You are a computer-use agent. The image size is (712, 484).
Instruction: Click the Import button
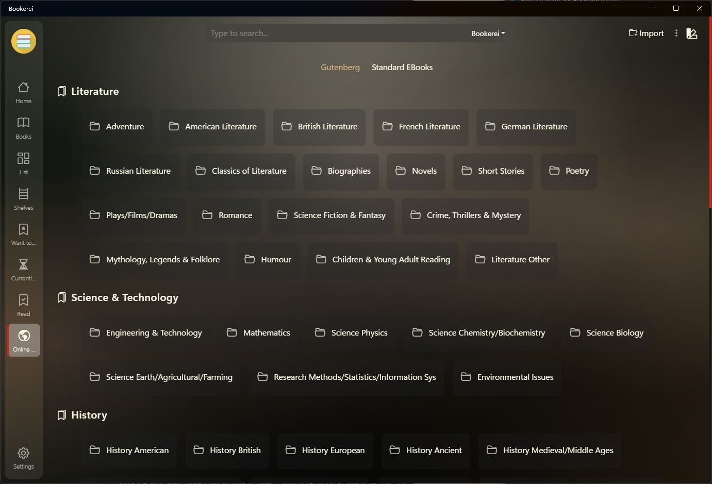coord(645,33)
